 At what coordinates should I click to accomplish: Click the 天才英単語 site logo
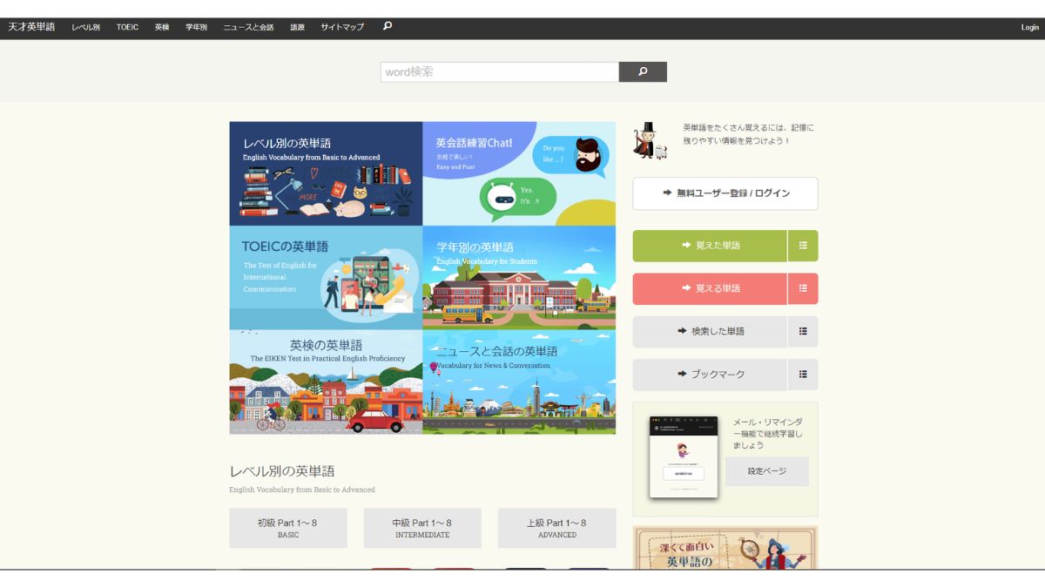click(31, 27)
